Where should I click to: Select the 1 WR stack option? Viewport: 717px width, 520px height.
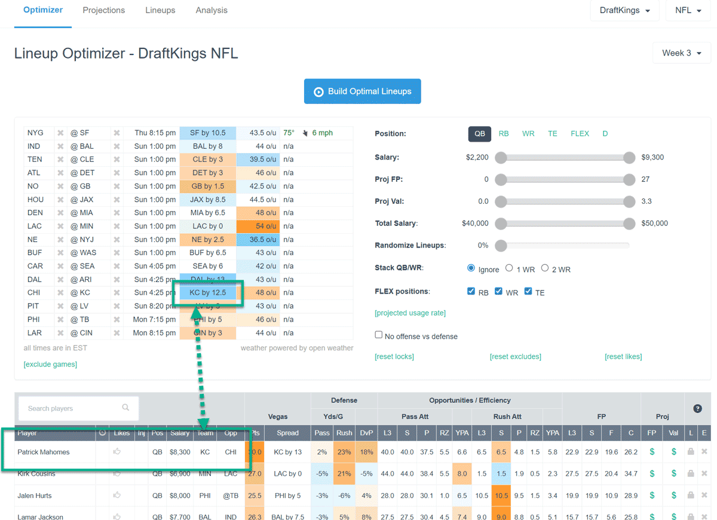tap(509, 268)
